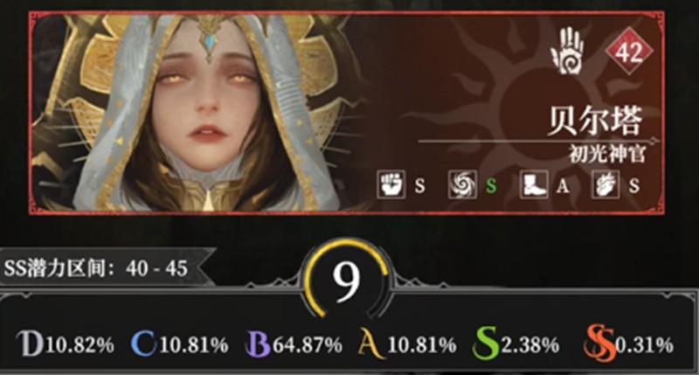Click the hooded character portrait
The image size is (699, 375).
point(196,113)
